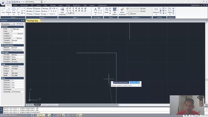The image size is (208, 117).
Task: Switch to the Express ribbon tab
Action: coord(92,5)
